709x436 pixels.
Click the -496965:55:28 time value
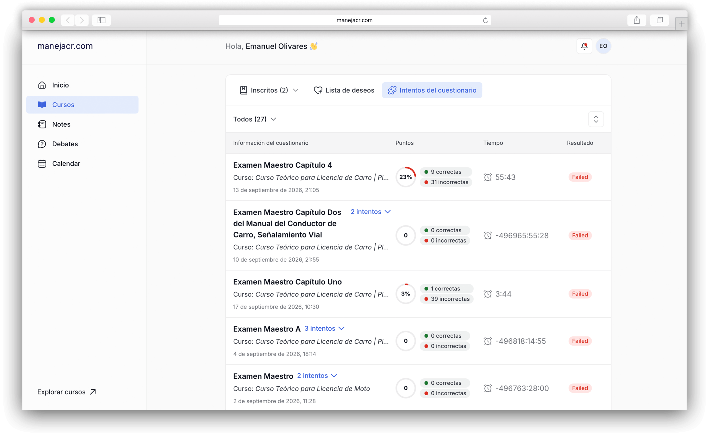[x=522, y=236]
